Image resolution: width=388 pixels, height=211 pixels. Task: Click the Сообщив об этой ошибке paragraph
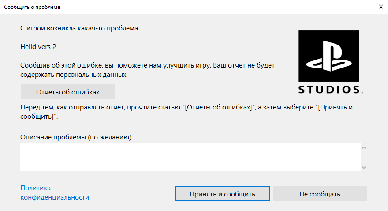(147, 70)
